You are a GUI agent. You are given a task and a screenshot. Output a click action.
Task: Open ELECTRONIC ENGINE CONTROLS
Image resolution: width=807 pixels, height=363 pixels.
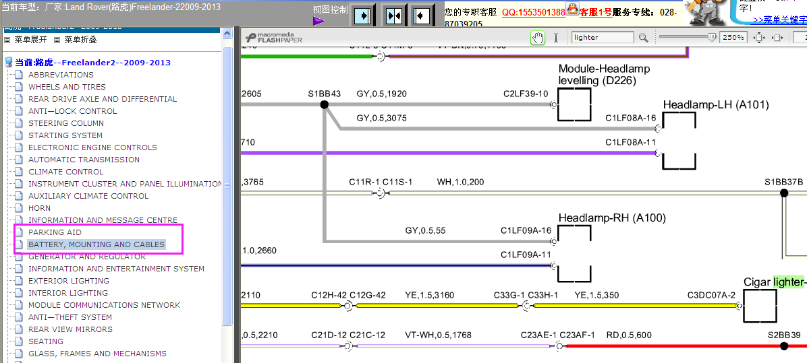(x=92, y=147)
